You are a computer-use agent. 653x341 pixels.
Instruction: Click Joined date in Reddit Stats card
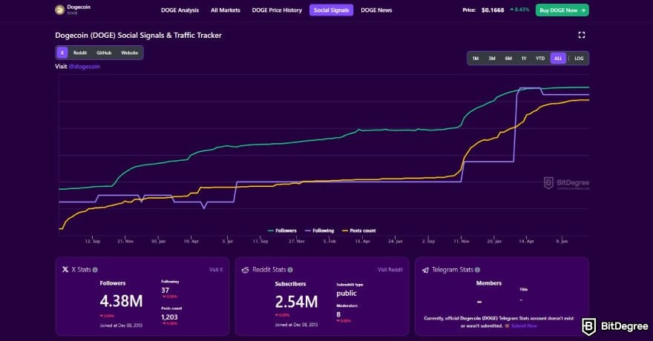[296, 325]
